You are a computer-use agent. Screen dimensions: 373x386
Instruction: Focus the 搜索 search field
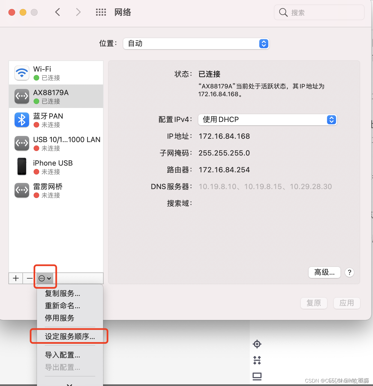click(319, 13)
